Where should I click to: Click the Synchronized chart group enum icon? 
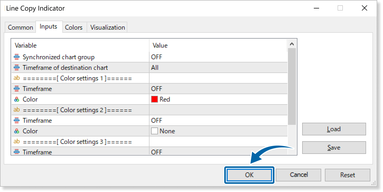tap(17, 57)
